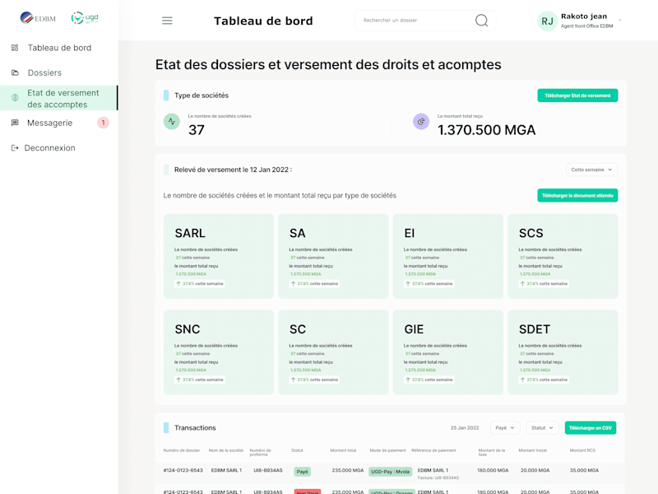Open the GIE company card
Viewport: 658px width, 494px height.
pos(447,352)
